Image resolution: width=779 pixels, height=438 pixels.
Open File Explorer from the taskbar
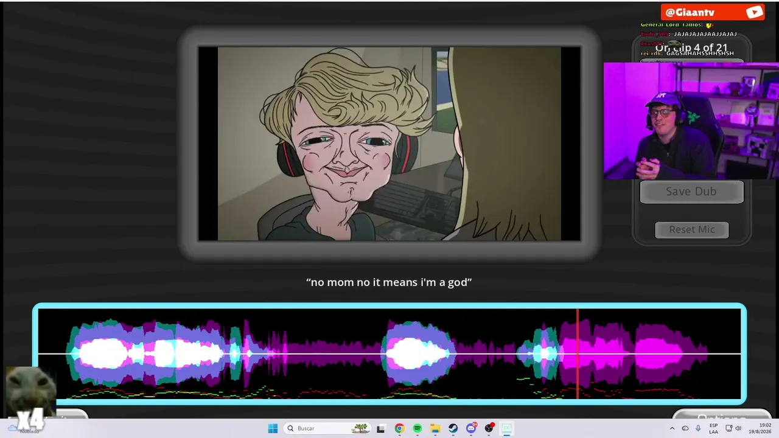click(435, 428)
